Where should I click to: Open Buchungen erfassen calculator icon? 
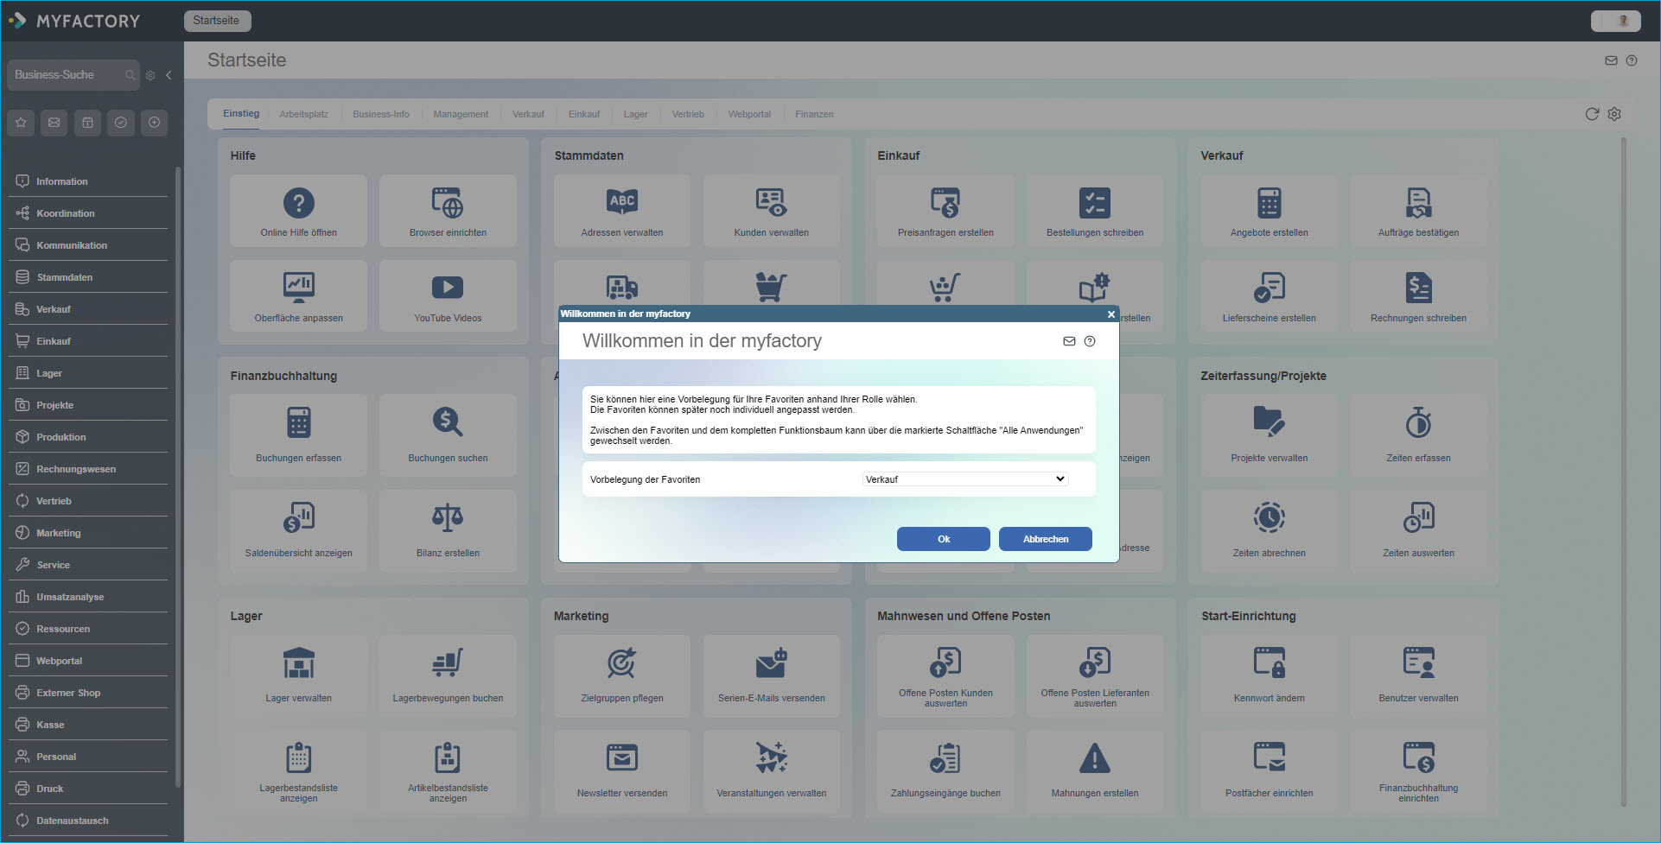299,422
